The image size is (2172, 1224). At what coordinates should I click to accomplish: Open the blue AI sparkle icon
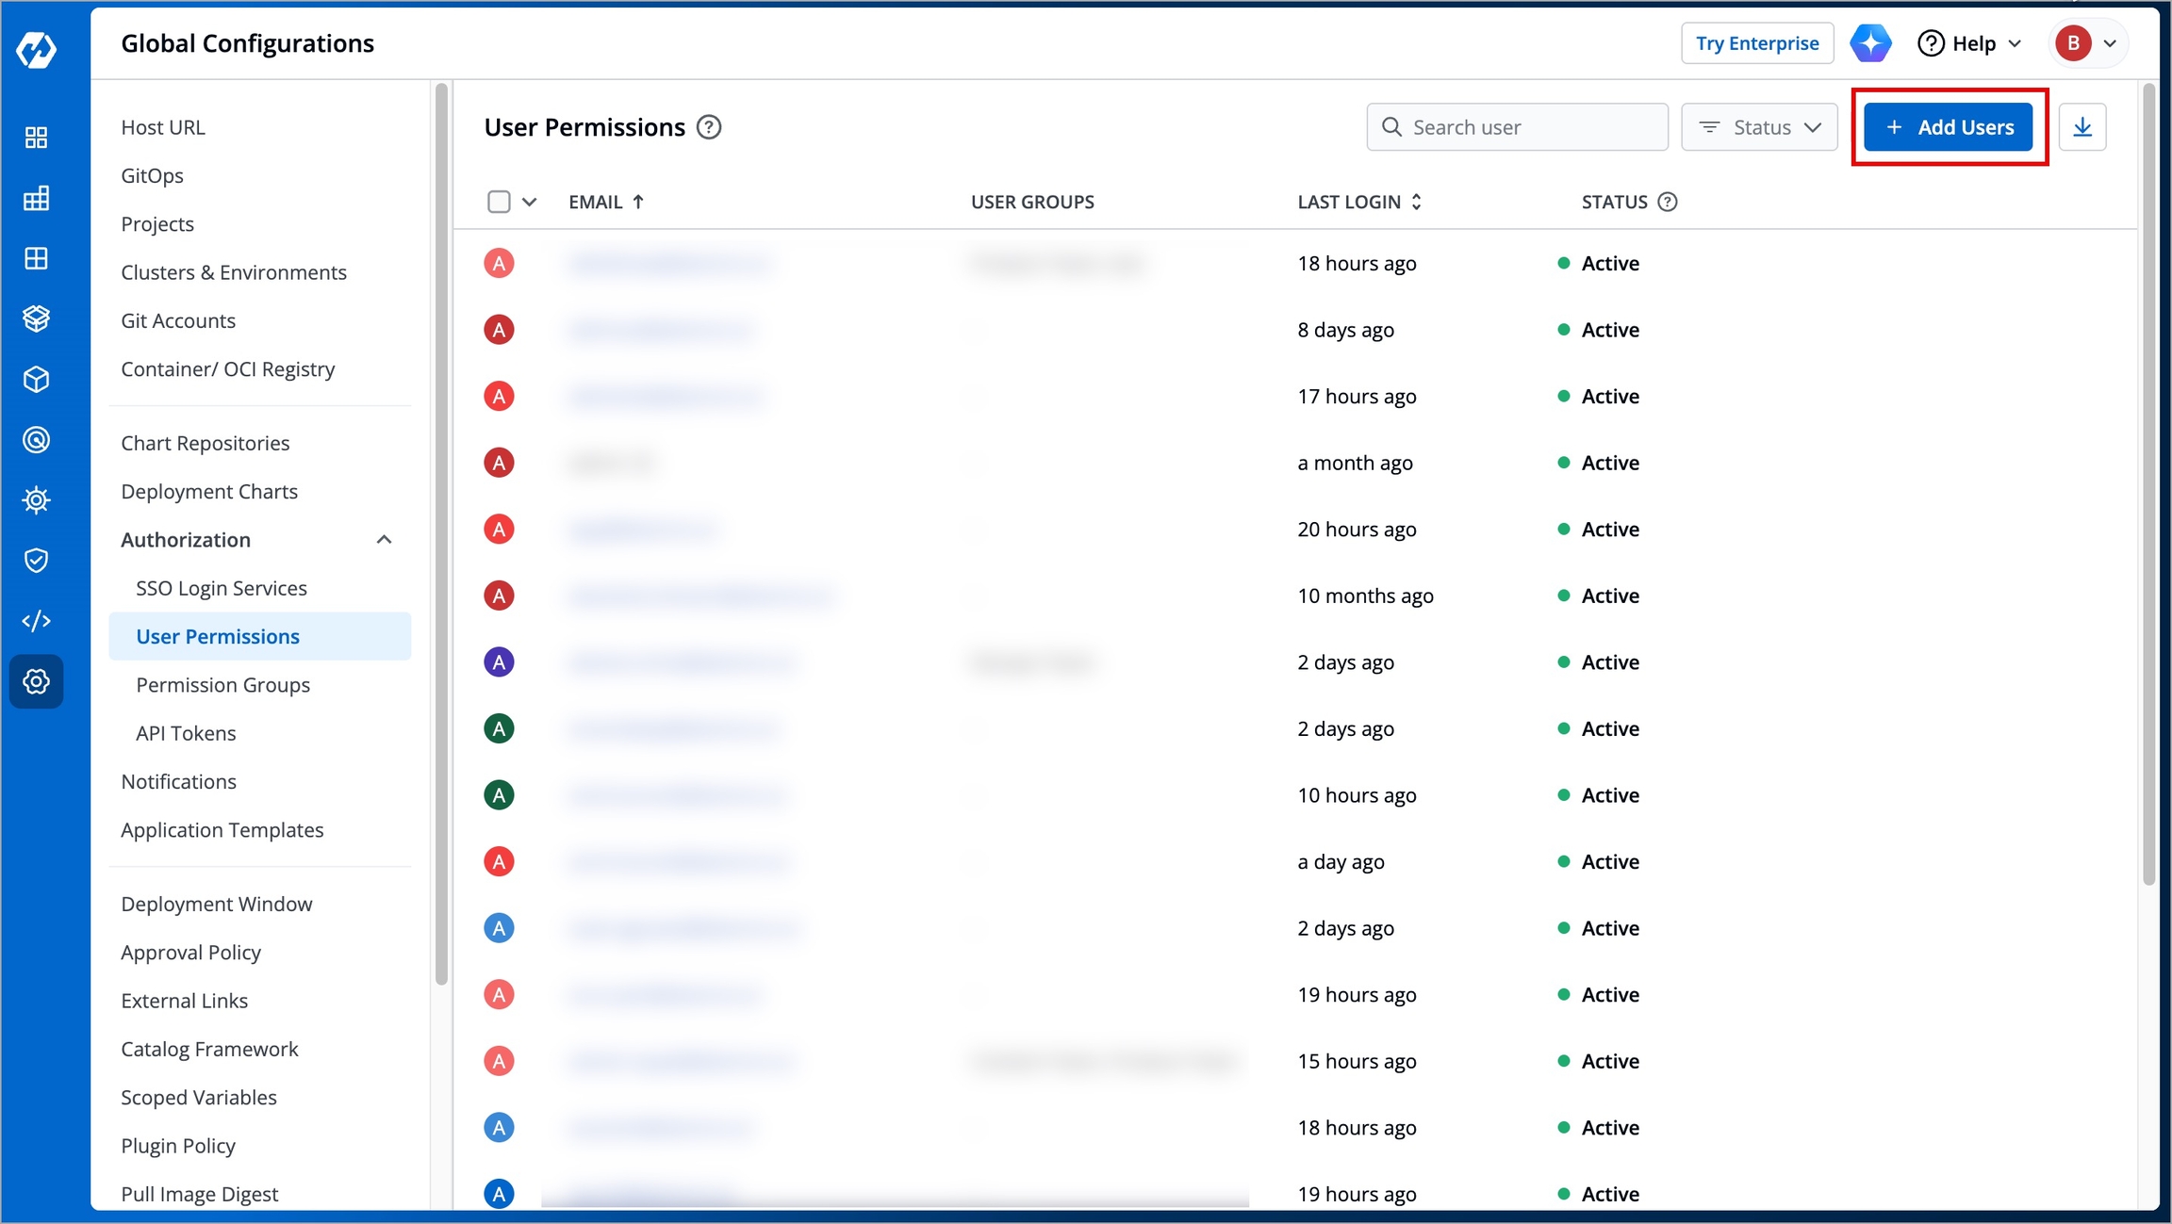click(x=1870, y=43)
